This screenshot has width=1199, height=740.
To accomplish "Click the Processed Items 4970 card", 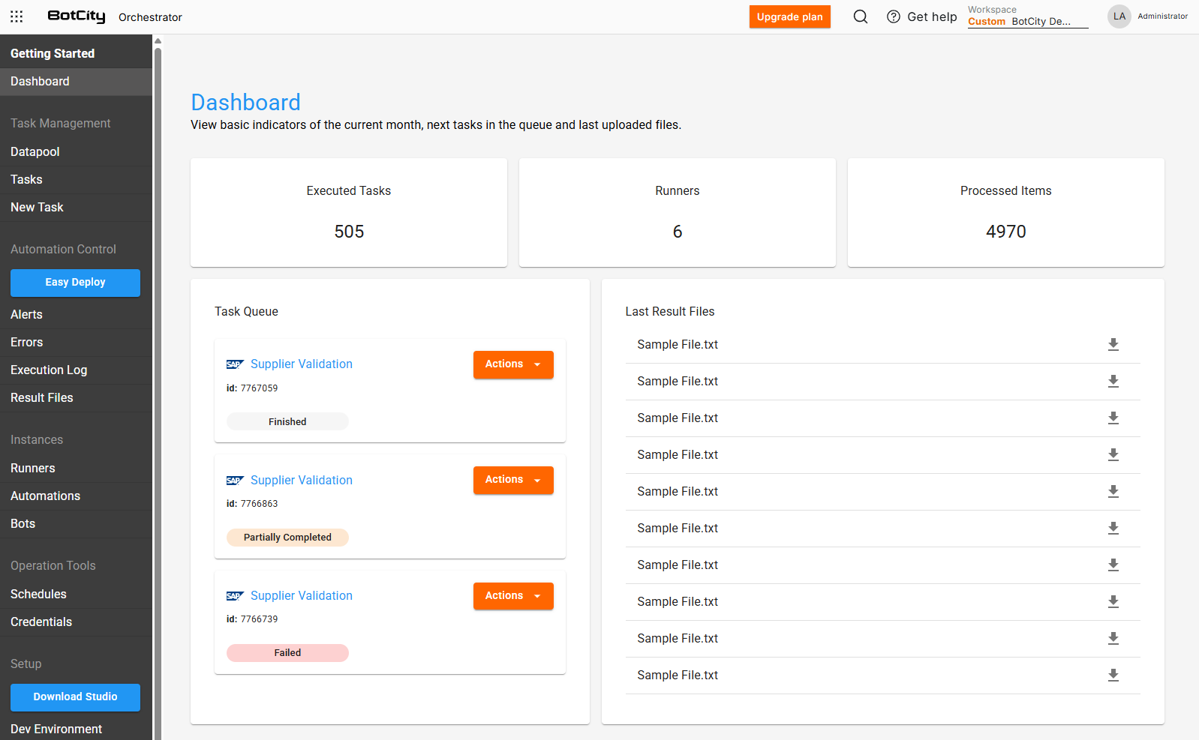I will (x=1006, y=212).
